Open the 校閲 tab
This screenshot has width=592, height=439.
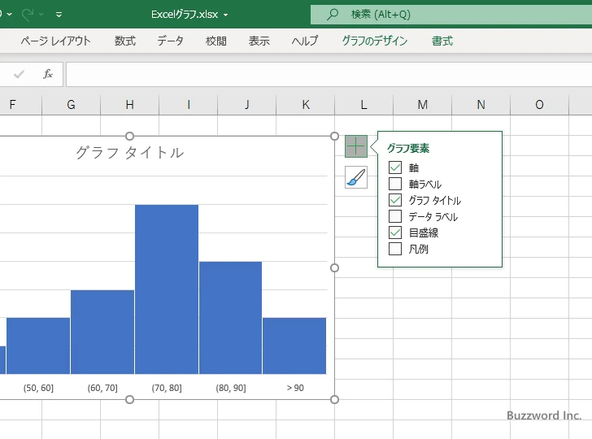216,41
